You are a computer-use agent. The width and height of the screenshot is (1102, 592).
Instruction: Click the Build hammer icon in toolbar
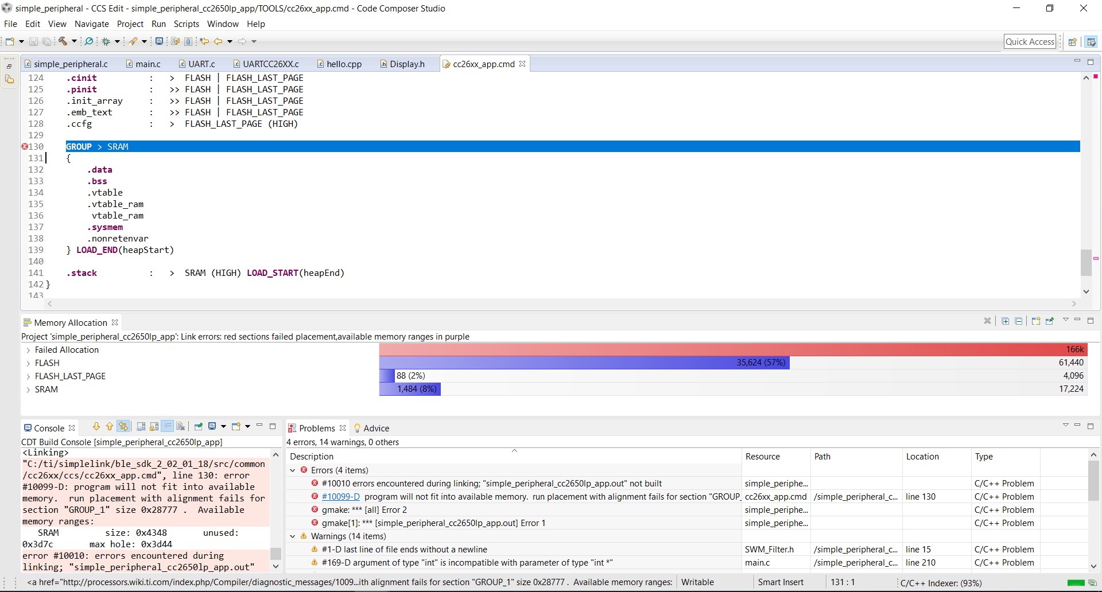[63, 41]
